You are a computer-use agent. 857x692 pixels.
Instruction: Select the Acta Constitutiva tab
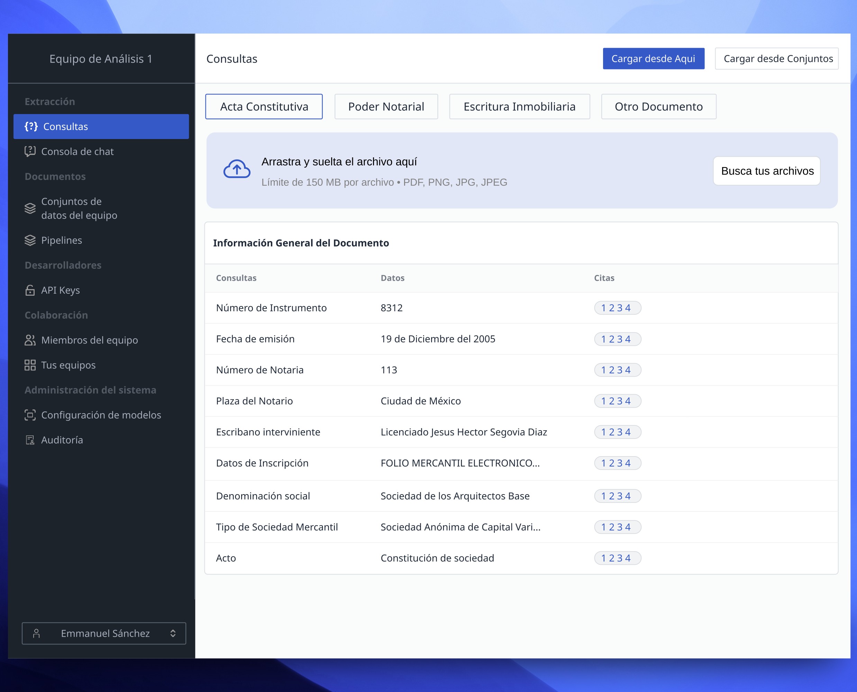coord(264,107)
